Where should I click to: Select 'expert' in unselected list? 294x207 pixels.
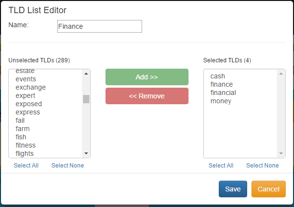(x=25, y=96)
